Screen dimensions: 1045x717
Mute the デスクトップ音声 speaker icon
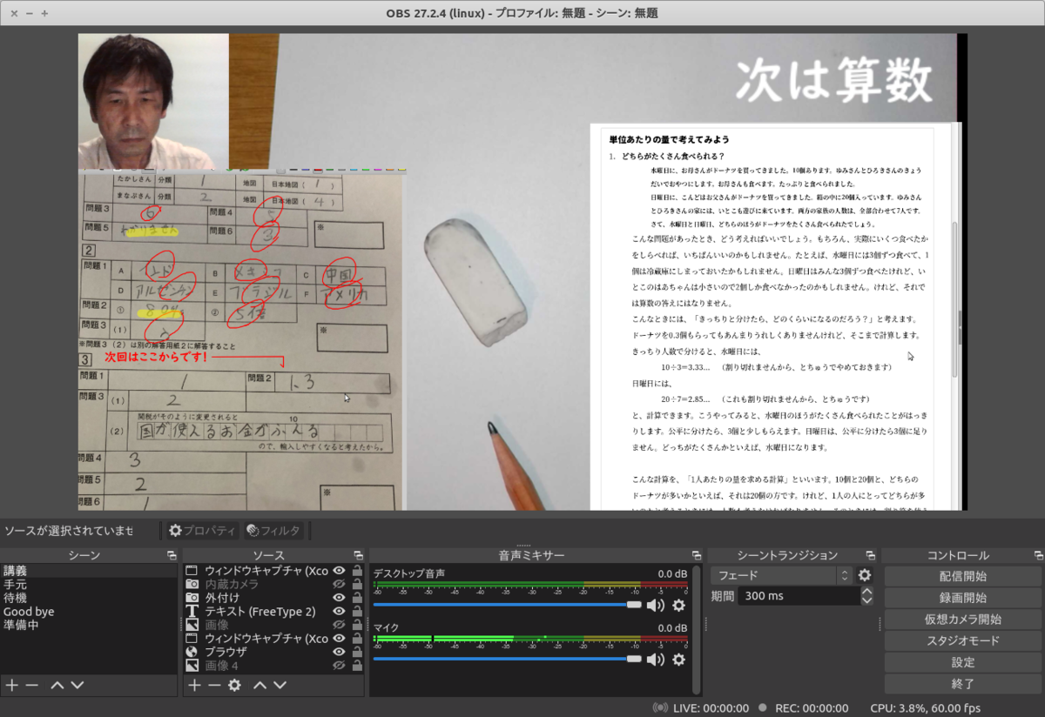coord(655,605)
